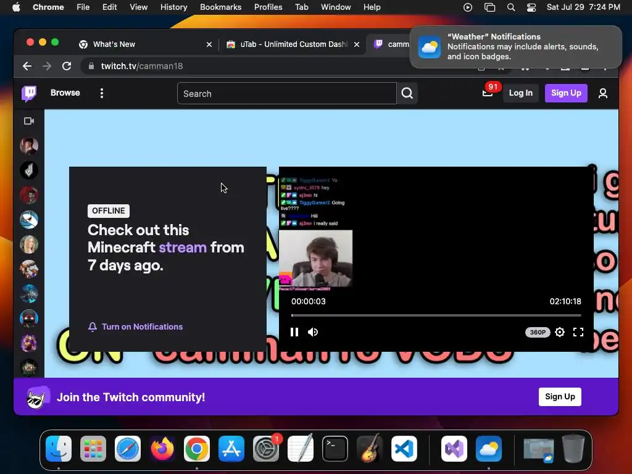Reload the page with refresh icon

pyautogui.click(x=67, y=66)
